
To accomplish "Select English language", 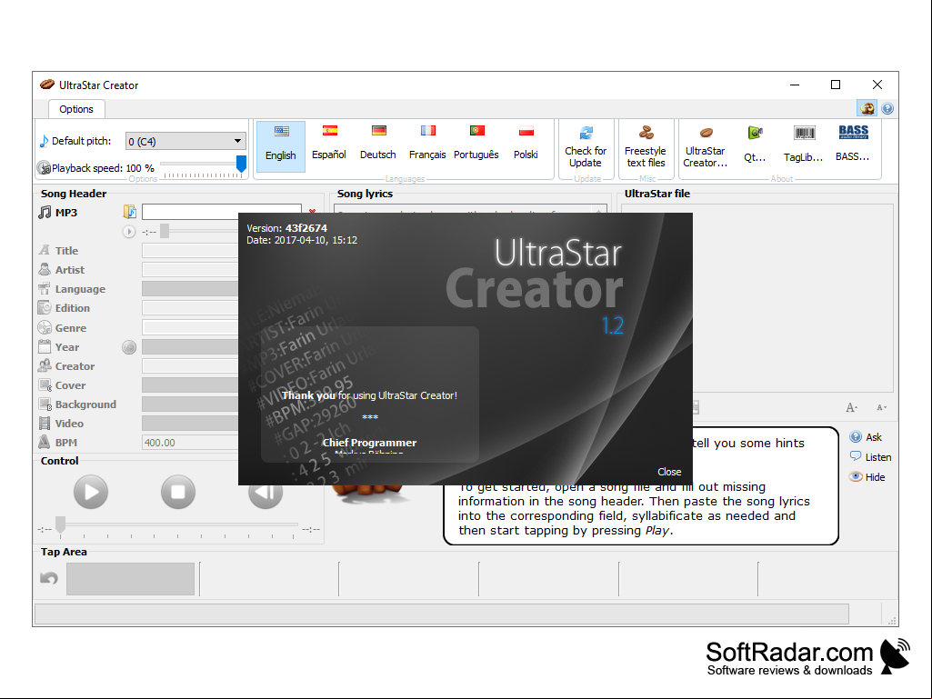I will pos(281,146).
